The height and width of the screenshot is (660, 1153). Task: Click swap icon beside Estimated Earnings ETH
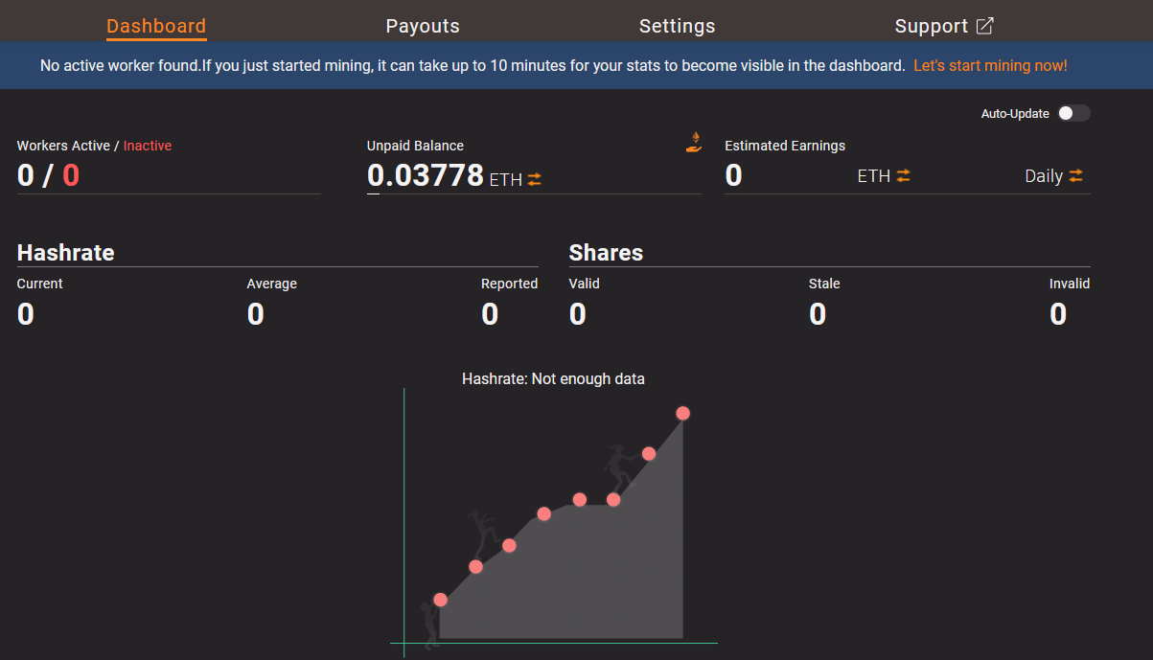[x=903, y=175]
